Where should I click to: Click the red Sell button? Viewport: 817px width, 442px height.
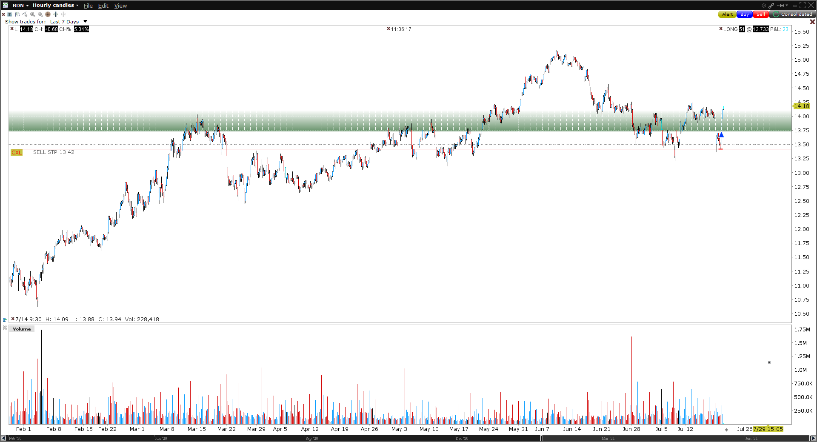coord(761,14)
